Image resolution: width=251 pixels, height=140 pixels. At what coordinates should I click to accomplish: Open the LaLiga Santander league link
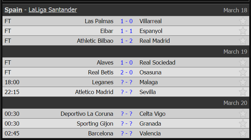coord(53,10)
